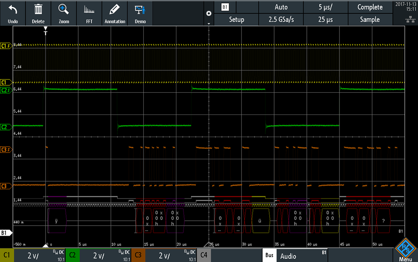Click the Sample acquisition mode button

370,20
